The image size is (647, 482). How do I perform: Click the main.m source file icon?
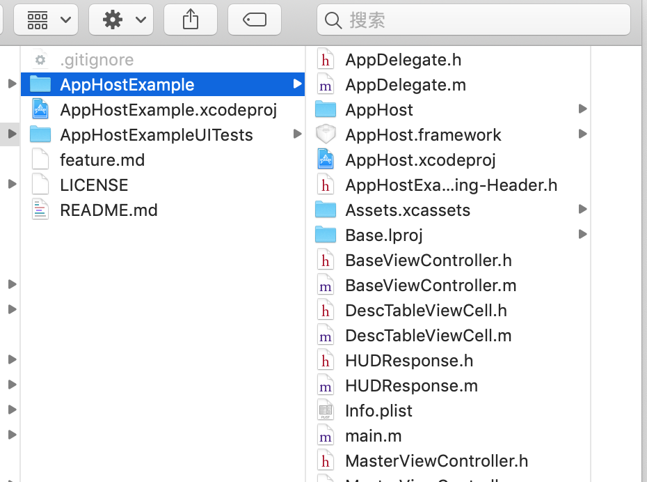pyautogui.click(x=325, y=436)
